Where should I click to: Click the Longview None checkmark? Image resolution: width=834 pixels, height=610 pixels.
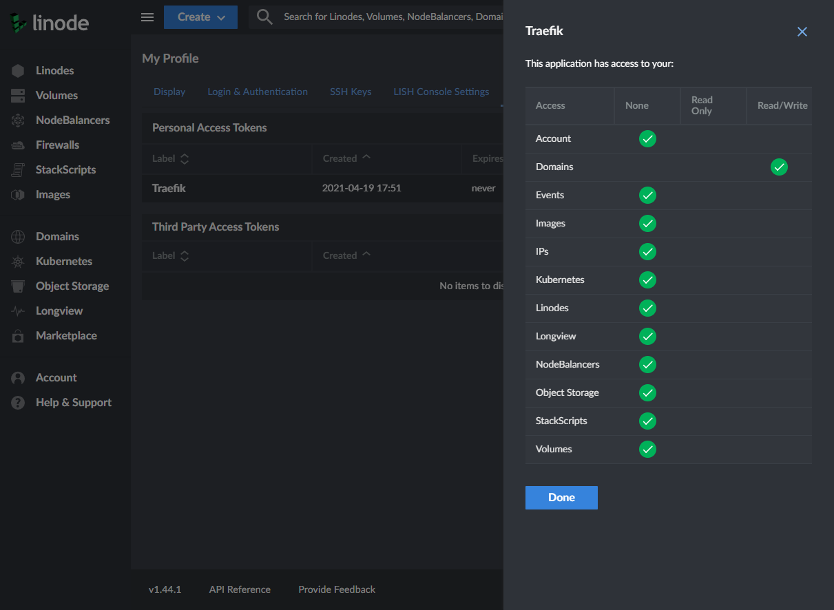pyautogui.click(x=647, y=336)
